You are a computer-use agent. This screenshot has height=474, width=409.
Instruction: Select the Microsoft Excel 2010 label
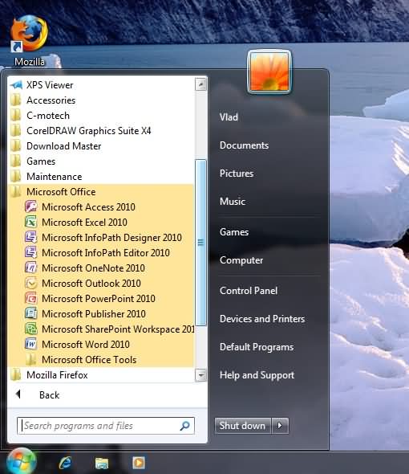84,223
